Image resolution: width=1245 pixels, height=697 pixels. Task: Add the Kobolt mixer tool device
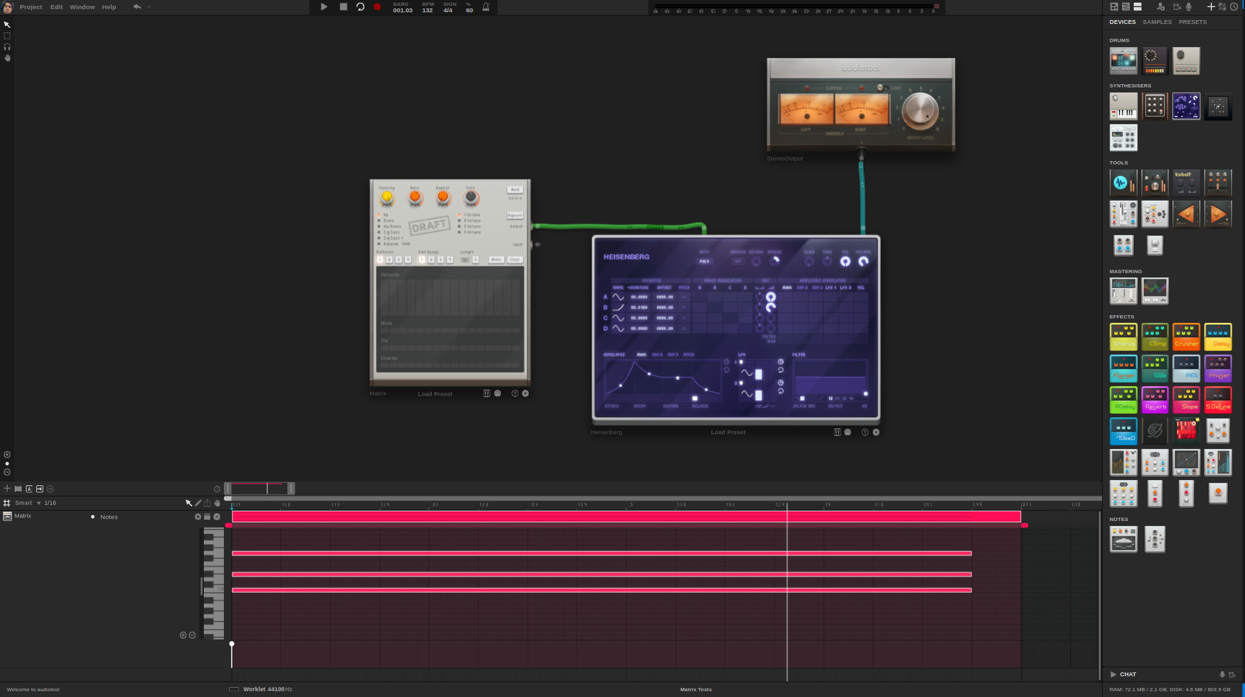(x=1186, y=183)
